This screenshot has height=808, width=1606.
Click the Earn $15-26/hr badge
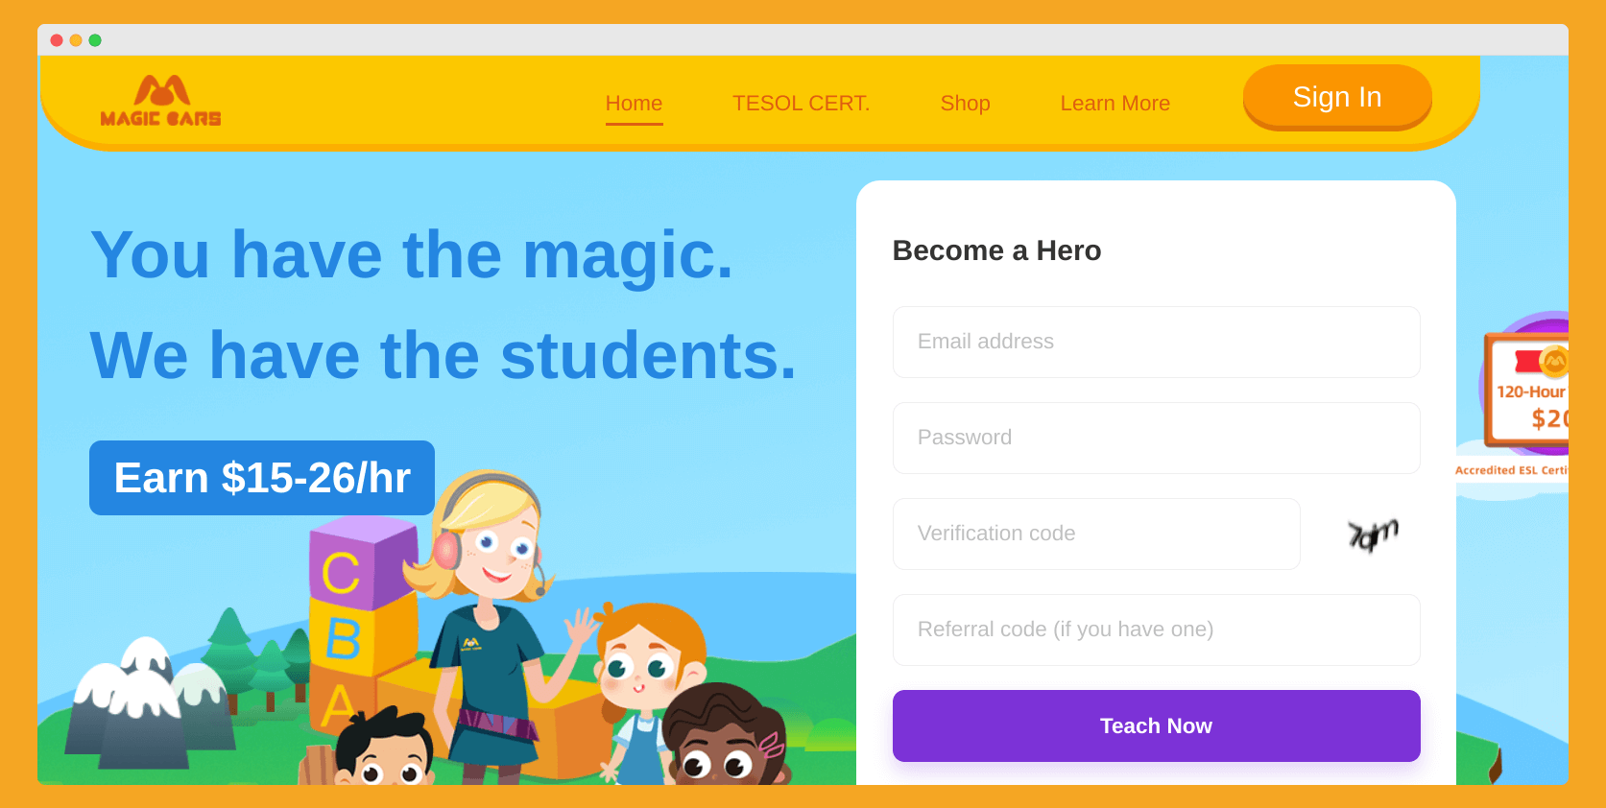point(262,478)
